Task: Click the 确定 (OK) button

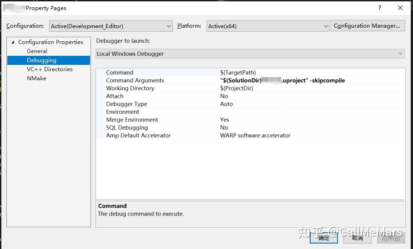Action: (x=324, y=238)
